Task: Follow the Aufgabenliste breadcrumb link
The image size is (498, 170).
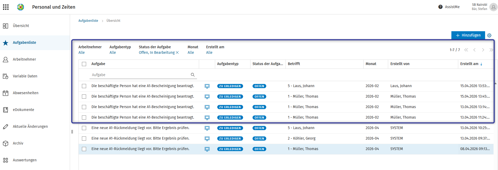Action: (88, 21)
